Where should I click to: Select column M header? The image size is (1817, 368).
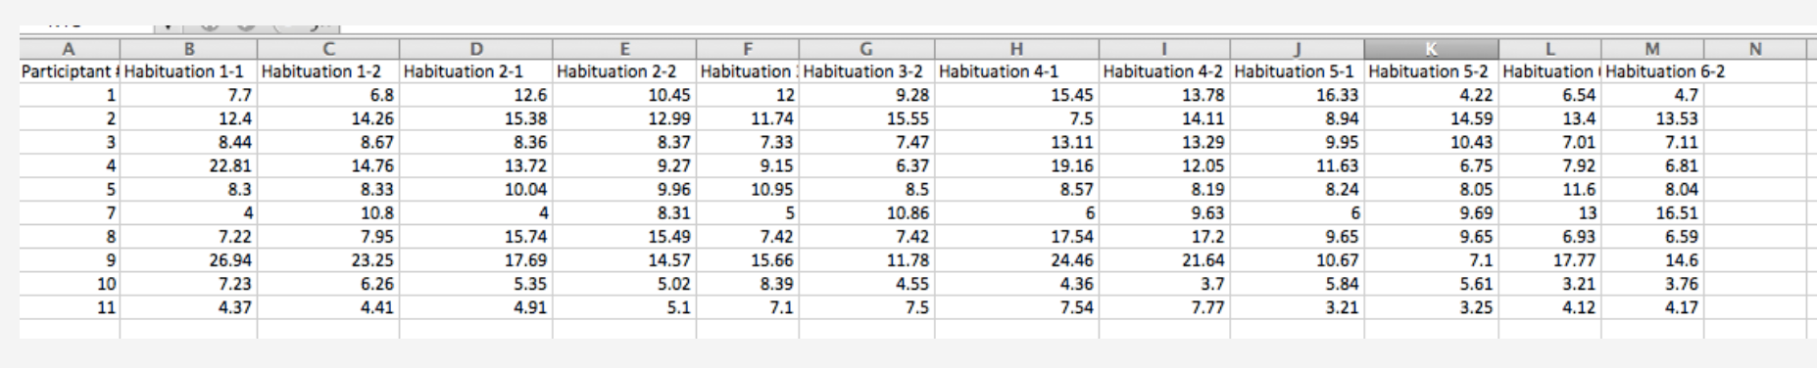[x=1652, y=49]
